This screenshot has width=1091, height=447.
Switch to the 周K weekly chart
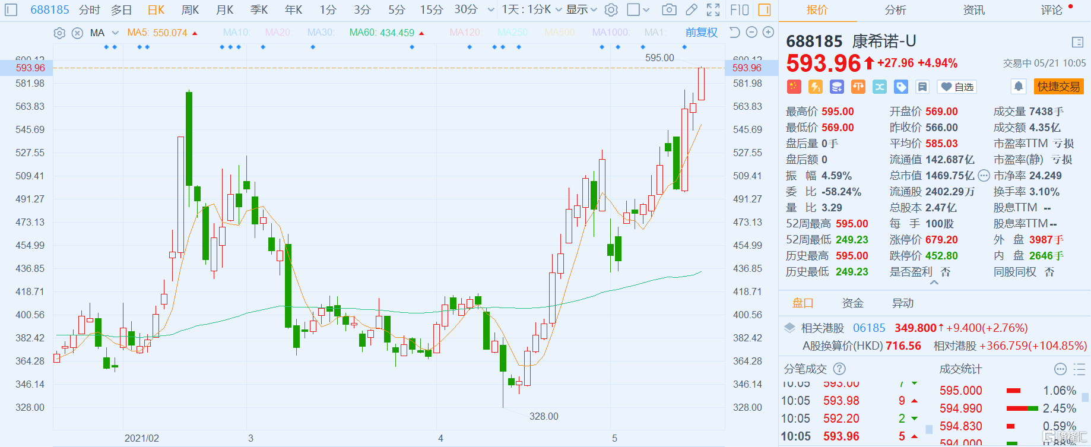[x=191, y=10]
